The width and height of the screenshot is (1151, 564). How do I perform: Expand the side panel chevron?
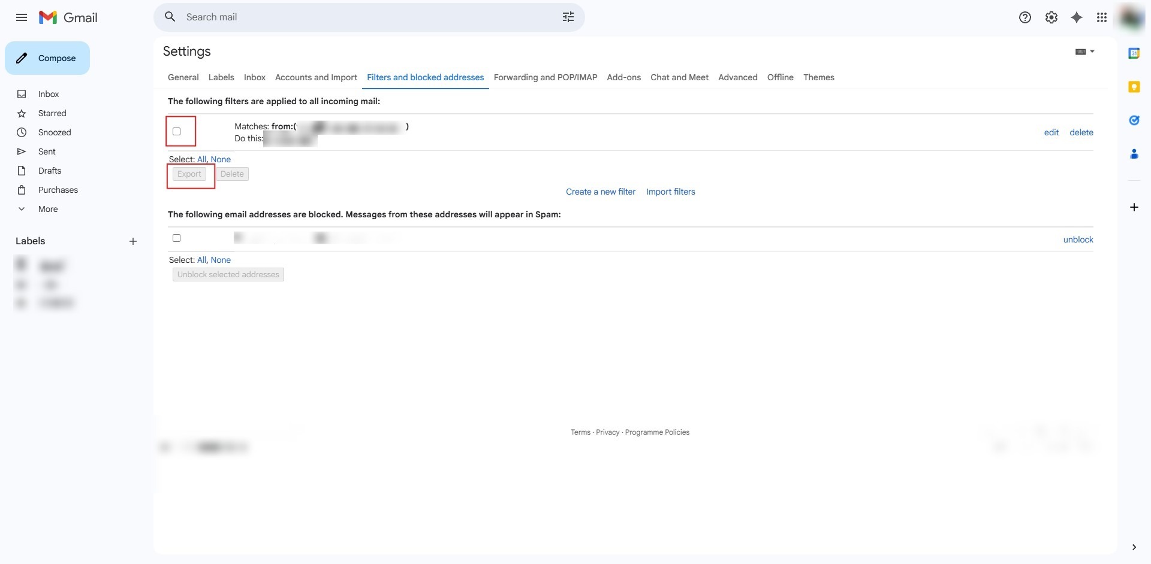point(1134,547)
